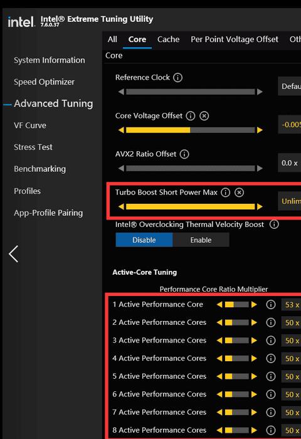Switch to the Cache tab
The image size is (301, 439).
[168, 40]
